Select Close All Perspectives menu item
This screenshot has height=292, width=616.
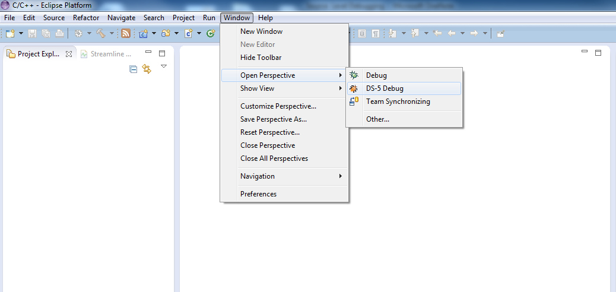click(x=285, y=158)
